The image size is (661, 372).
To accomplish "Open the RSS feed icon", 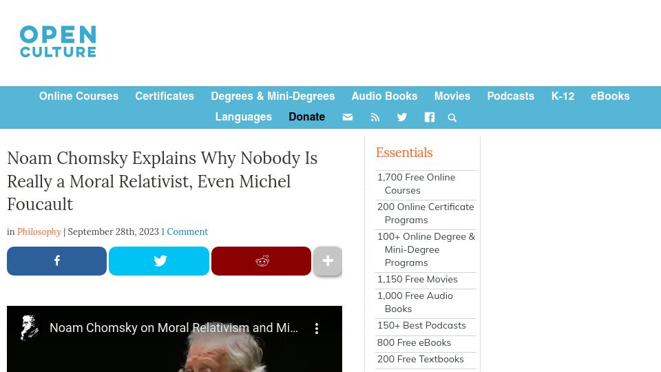I will coord(375,117).
